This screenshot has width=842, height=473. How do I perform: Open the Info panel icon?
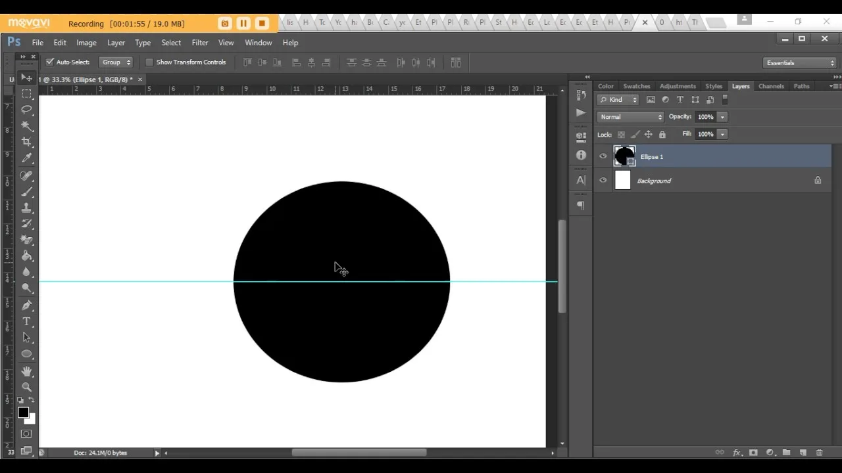pyautogui.click(x=581, y=155)
